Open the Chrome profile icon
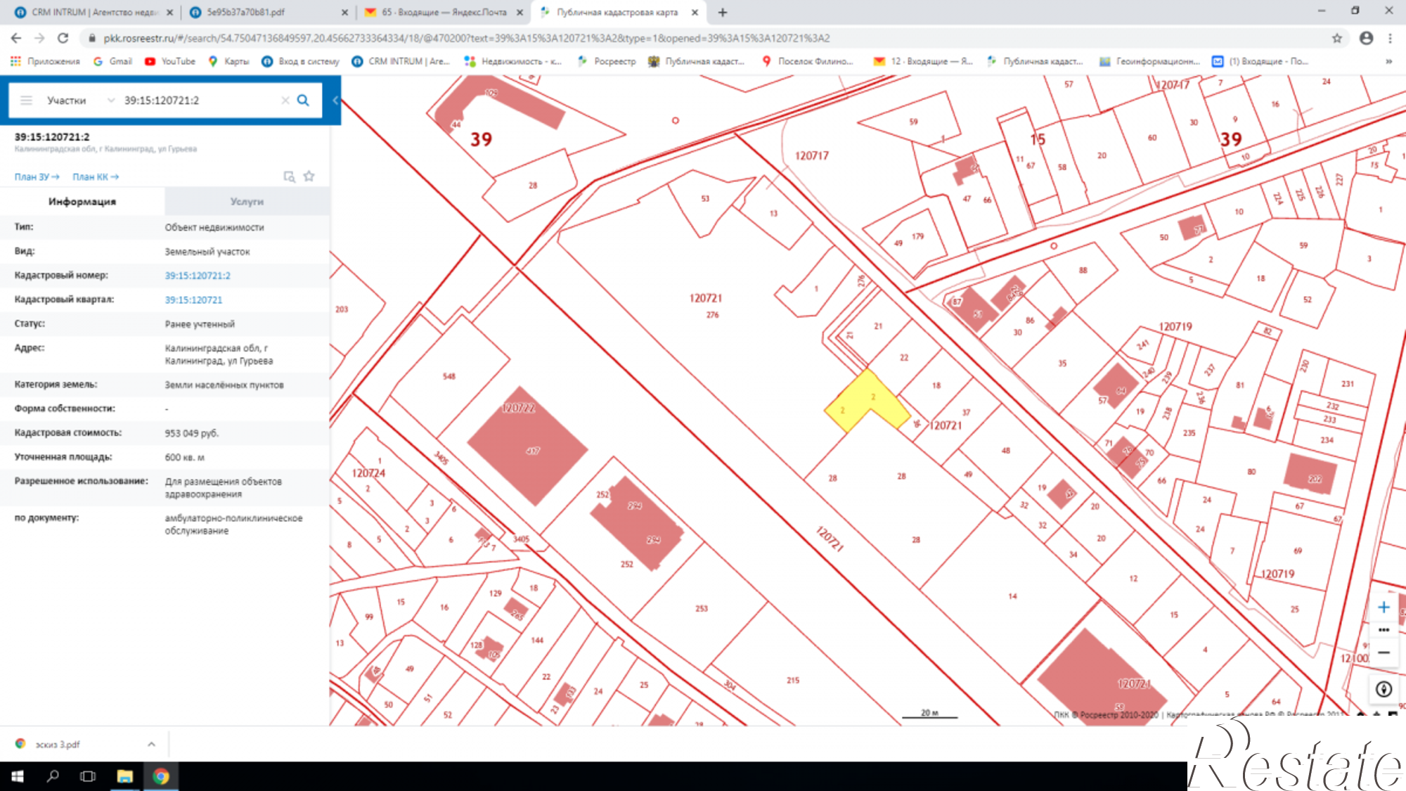1406x791 pixels. (1366, 38)
